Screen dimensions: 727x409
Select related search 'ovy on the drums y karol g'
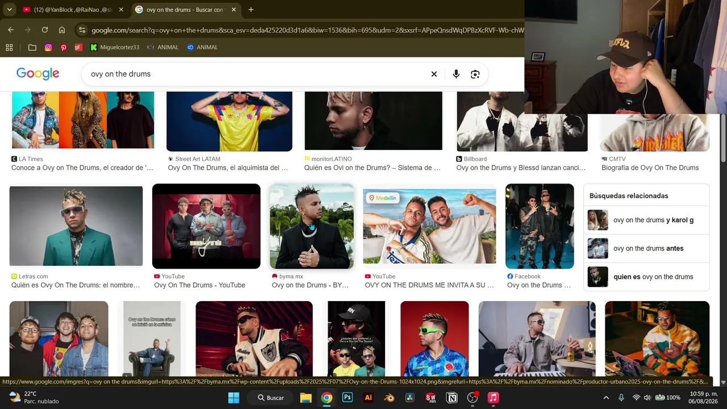646,220
